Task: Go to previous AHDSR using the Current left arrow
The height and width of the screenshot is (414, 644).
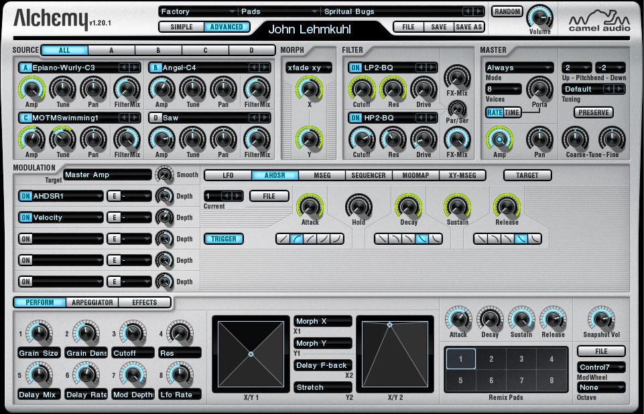Action: click(x=227, y=195)
